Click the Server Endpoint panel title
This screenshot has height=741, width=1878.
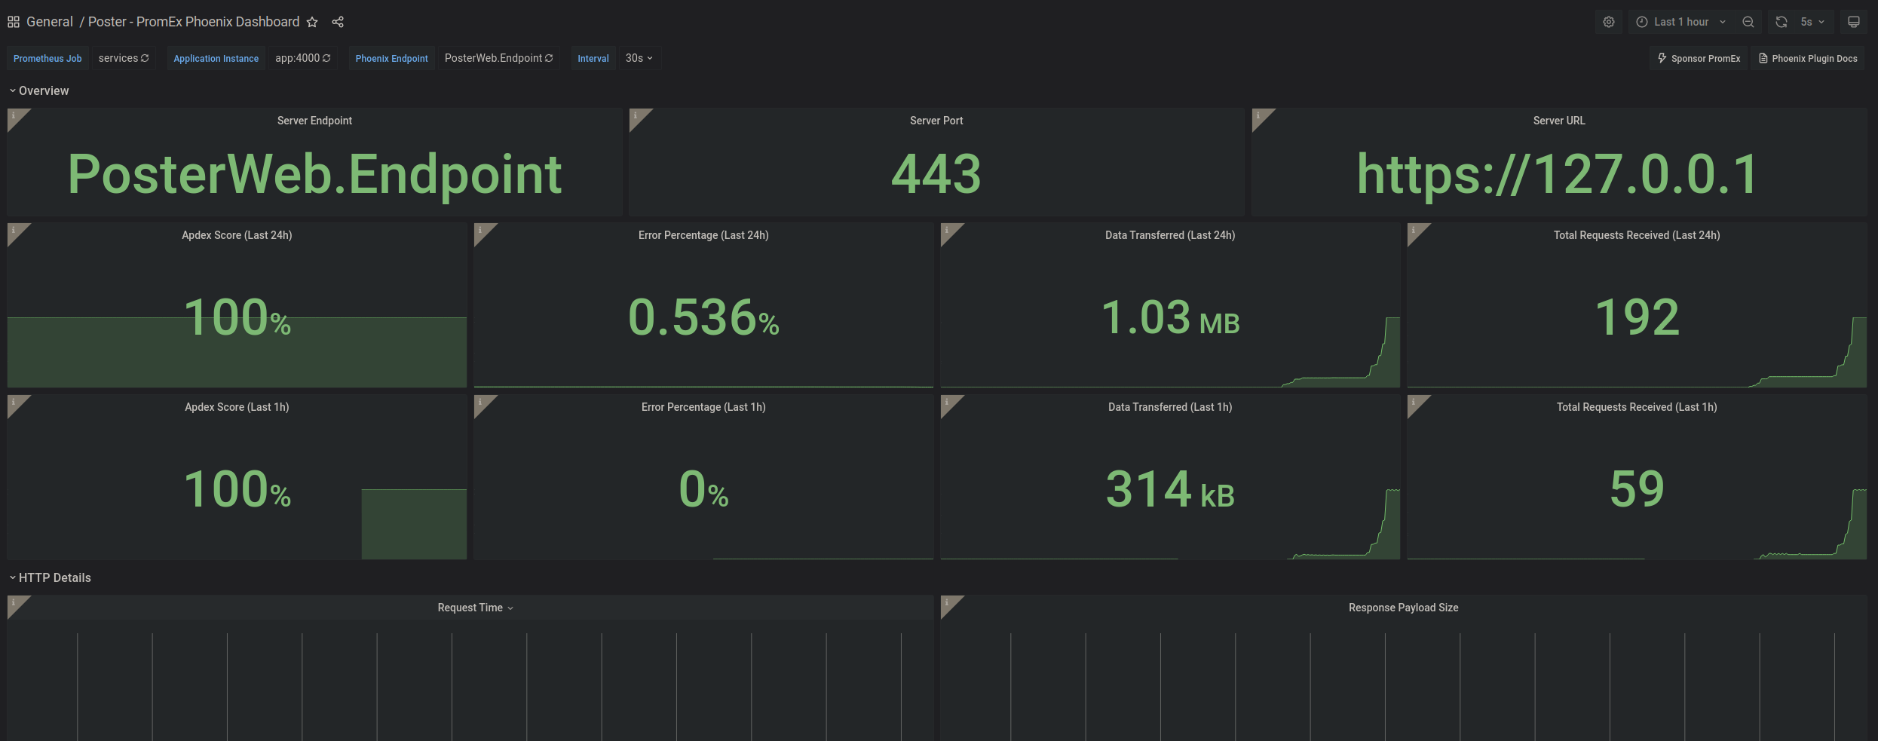pyautogui.click(x=314, y=121)
